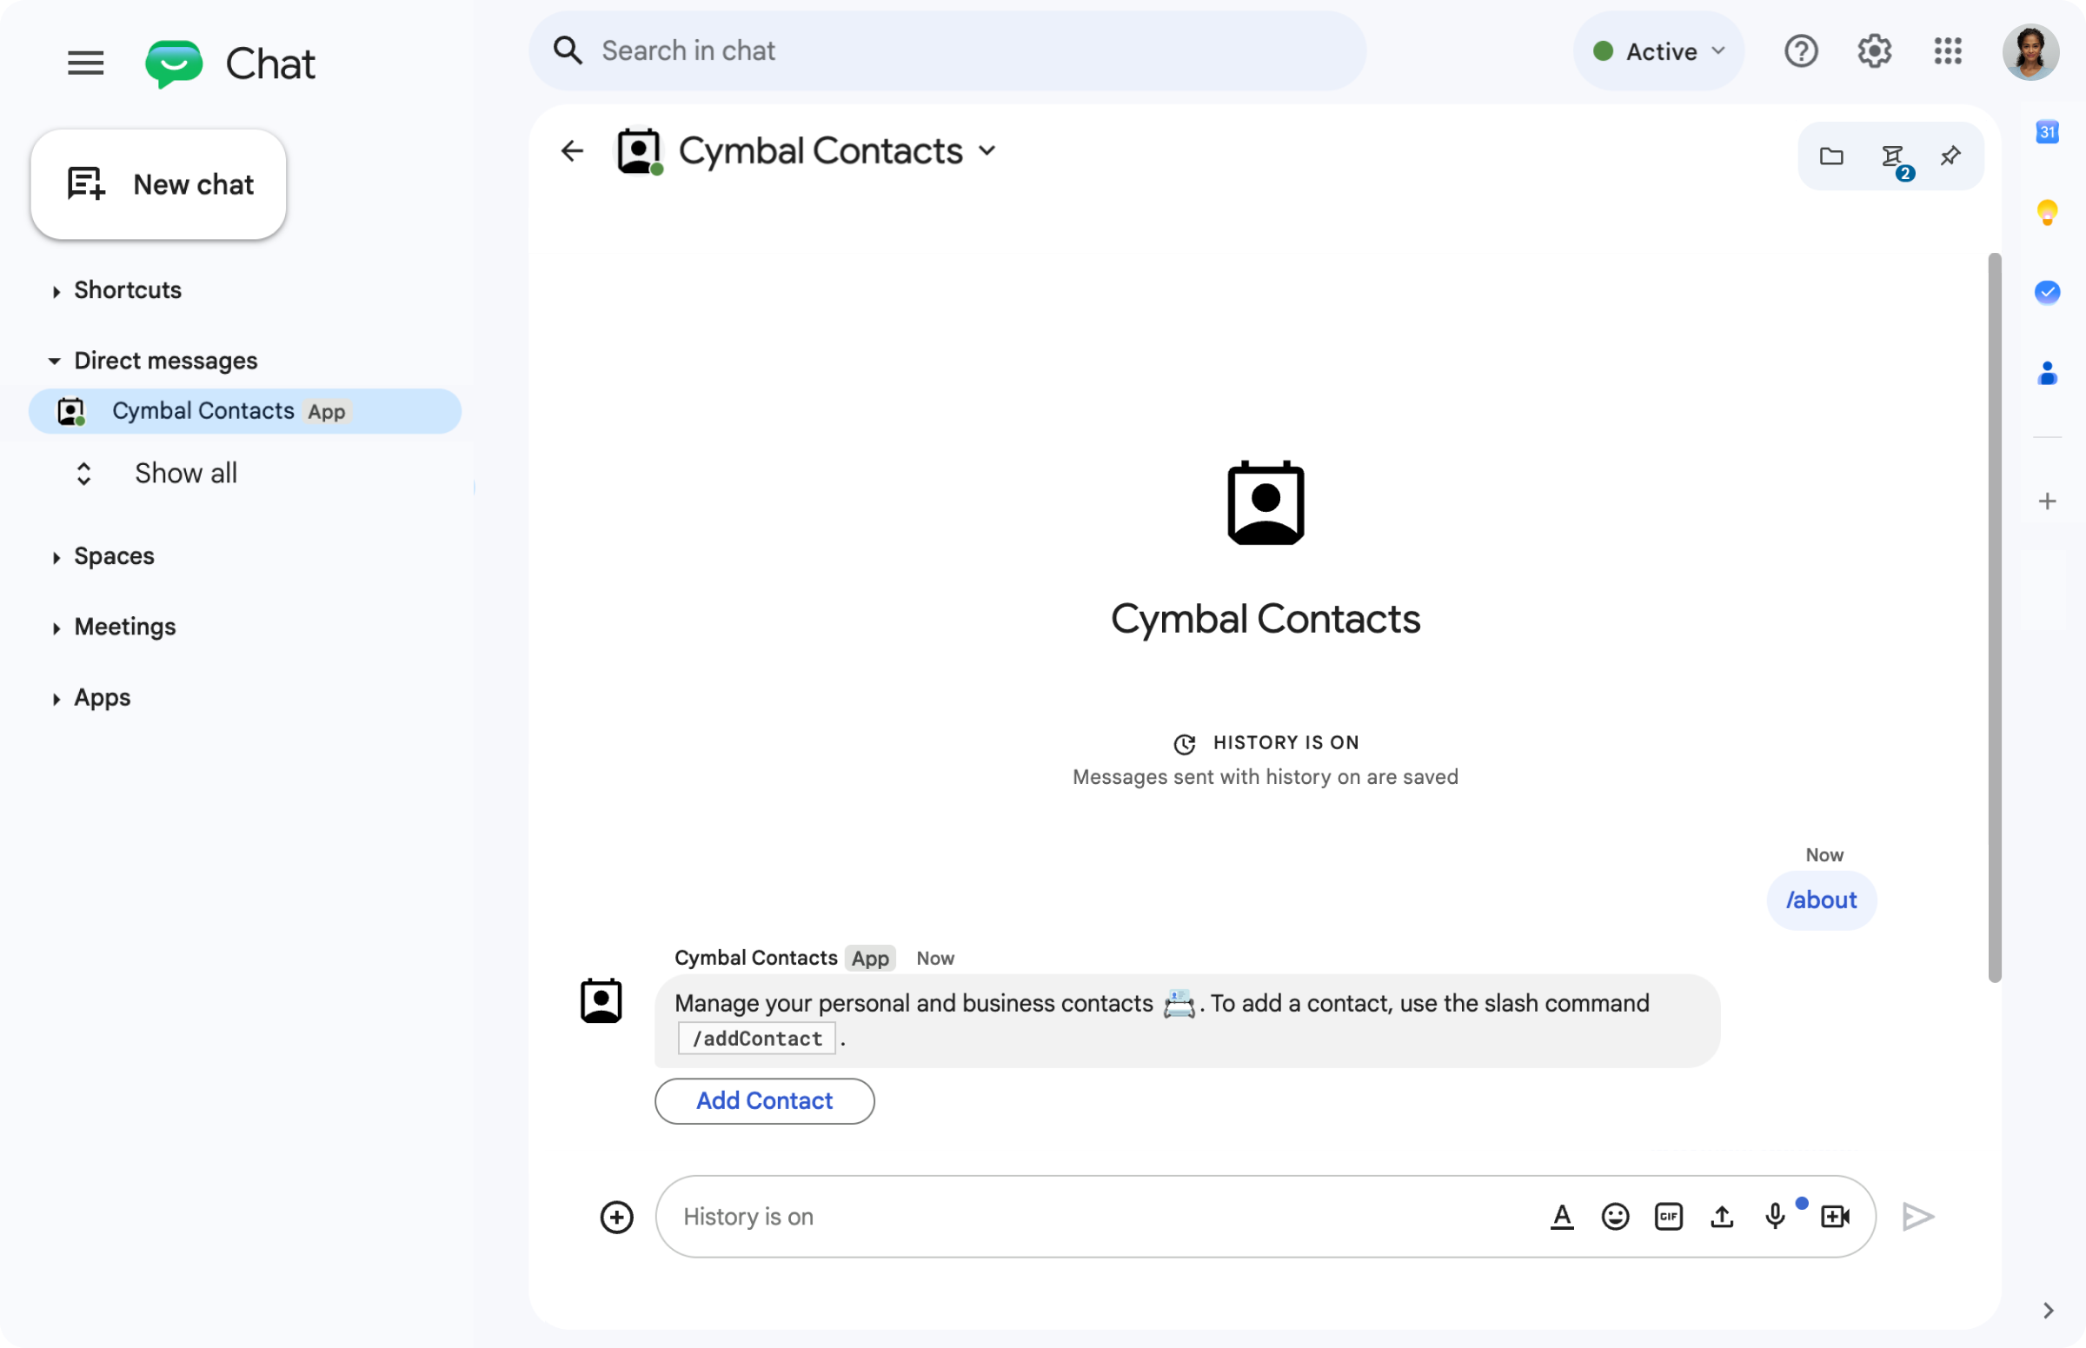The width and height of the screenshot is (2086, 1348).
Task: Open the Google apps grid
Action: click(1948, 50)
